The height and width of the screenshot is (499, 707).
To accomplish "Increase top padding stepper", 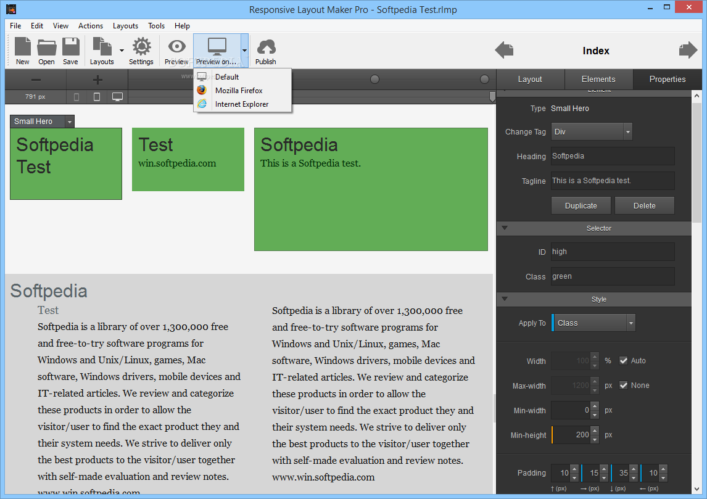I will coord(574,468).
